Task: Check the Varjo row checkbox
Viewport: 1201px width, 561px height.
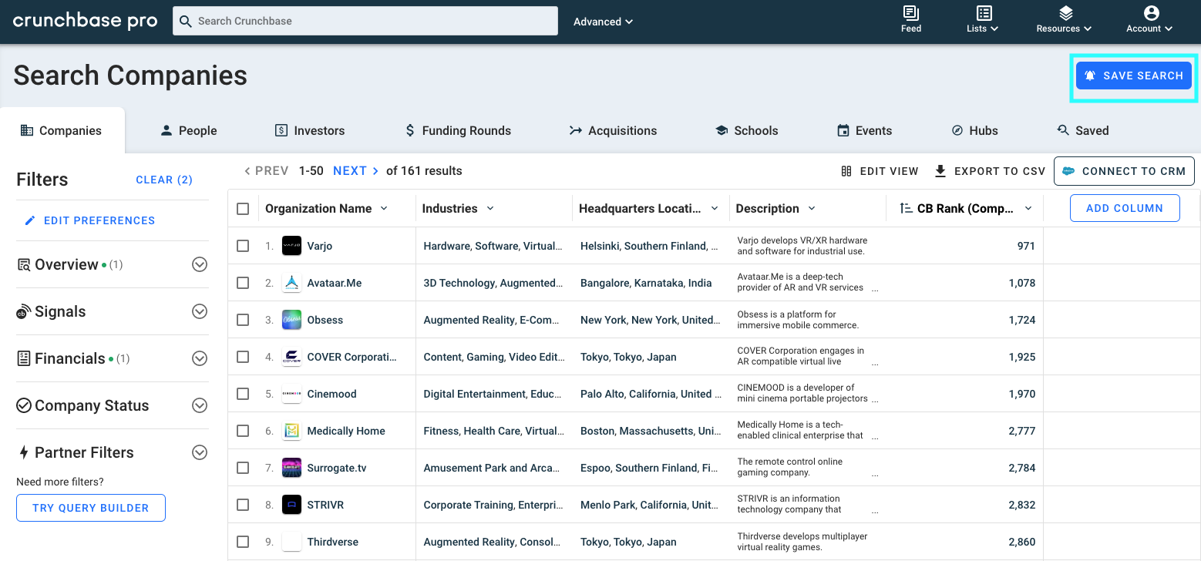Action: pyautogui.click(x=243, y=246)
